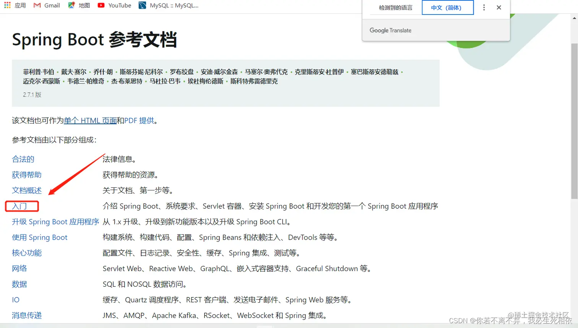Image resolution: width=578 pixels, height=328 pixels.
Task: Select the 中文（简体）translation tab
Action: click(447, 7)
